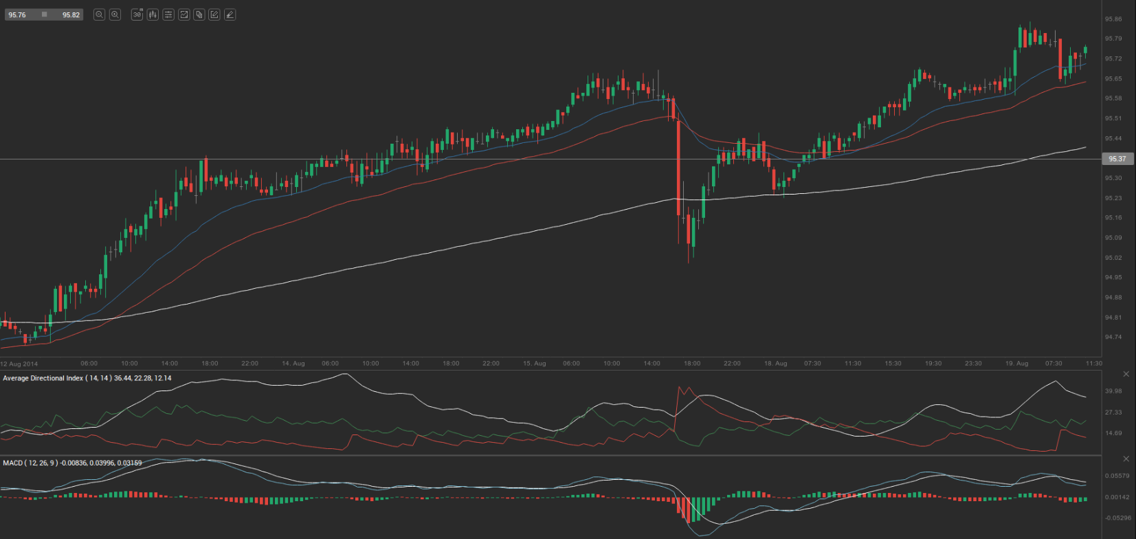Click the zoom in magnifier icon
Viewport: 1136px width, 539px height.
click(115, 14)
